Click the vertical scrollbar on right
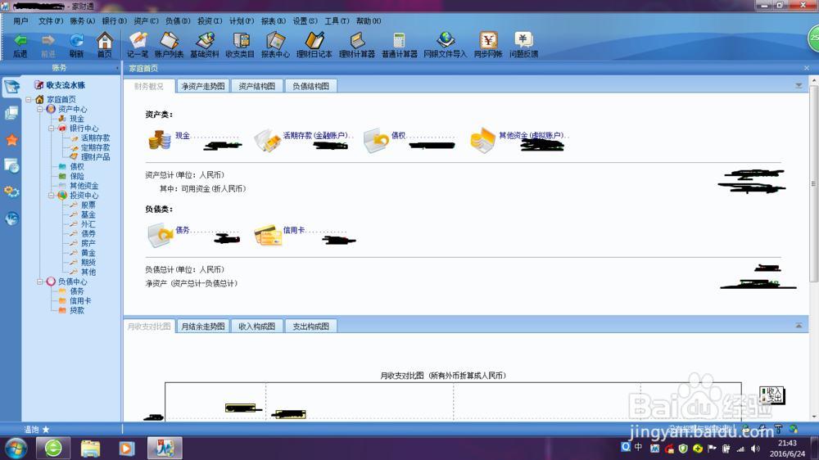The image size is (819, 460). [x=814, y=184]
